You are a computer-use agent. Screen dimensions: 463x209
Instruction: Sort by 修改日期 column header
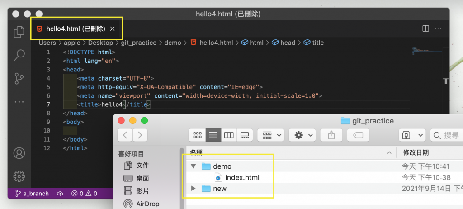point(430,152)
